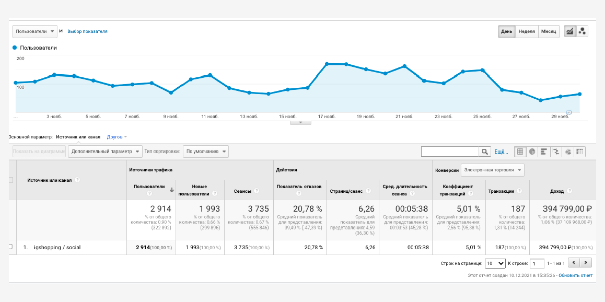The image size is (605, 302).
Task: Switch chart granularity to Неделя
Action: click(x=526, y=31)
